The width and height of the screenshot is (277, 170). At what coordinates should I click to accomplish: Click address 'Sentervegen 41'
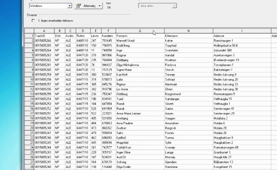point(224,109)
